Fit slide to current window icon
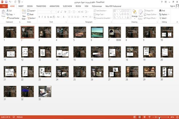The width and height of the screenshot is (179, 119). tap(177, 117)
